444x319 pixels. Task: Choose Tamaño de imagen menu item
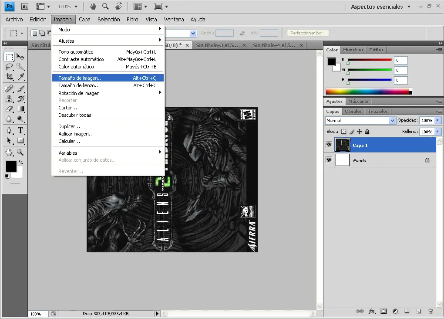(108, 78)
